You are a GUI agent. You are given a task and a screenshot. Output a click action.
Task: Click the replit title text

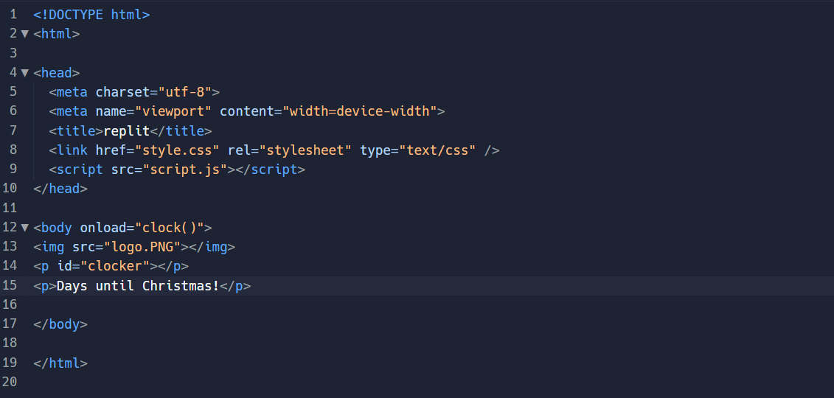[x=127, y=130]
